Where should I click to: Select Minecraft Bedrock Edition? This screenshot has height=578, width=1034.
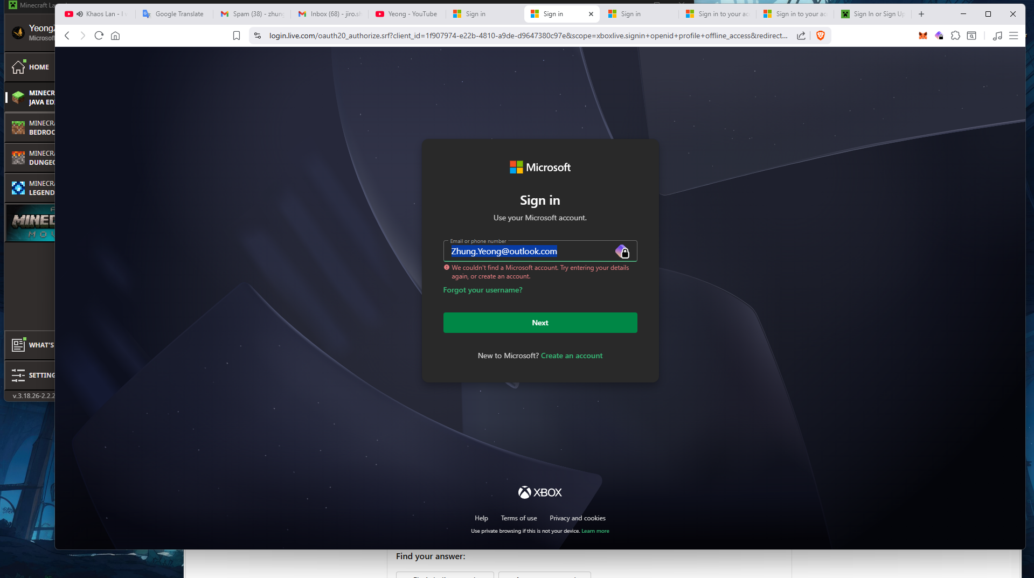tap(32, 127)
